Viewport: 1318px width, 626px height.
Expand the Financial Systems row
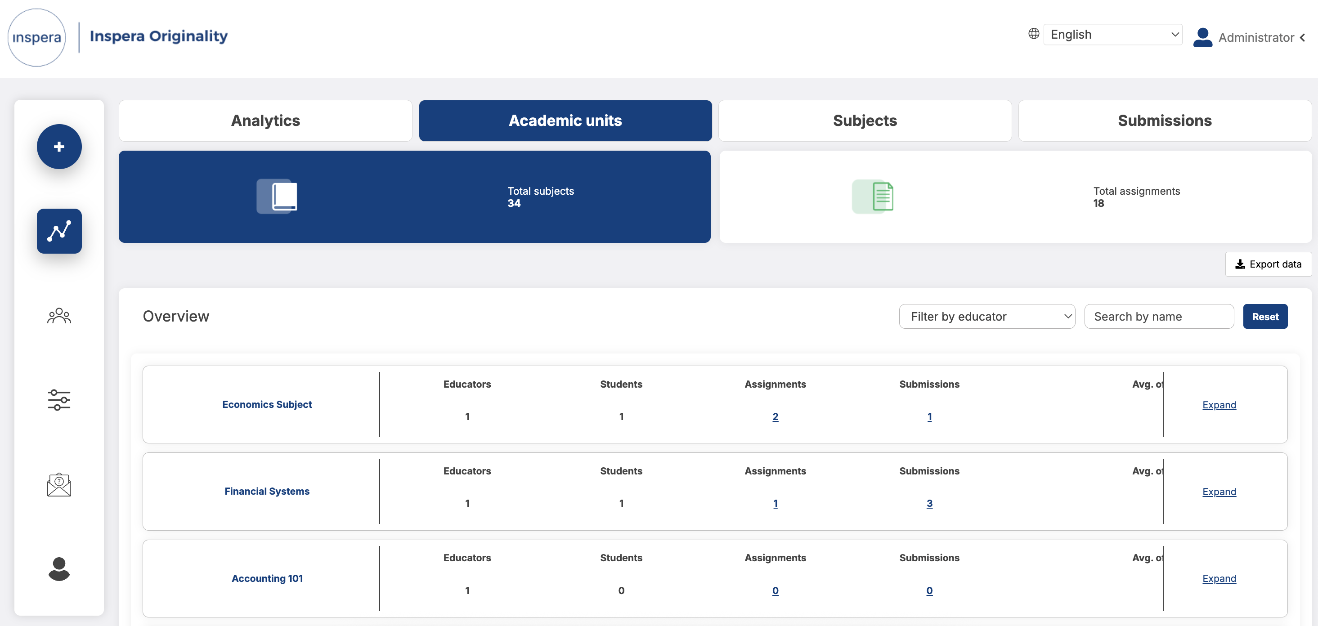tap(1219, 492)
